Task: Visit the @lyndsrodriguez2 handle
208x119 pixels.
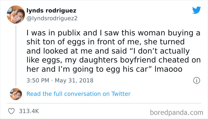Action: tap(52, 18)
